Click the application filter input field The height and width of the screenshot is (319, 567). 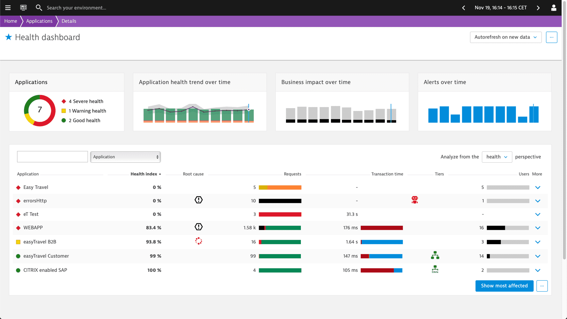tap(52, 156)
